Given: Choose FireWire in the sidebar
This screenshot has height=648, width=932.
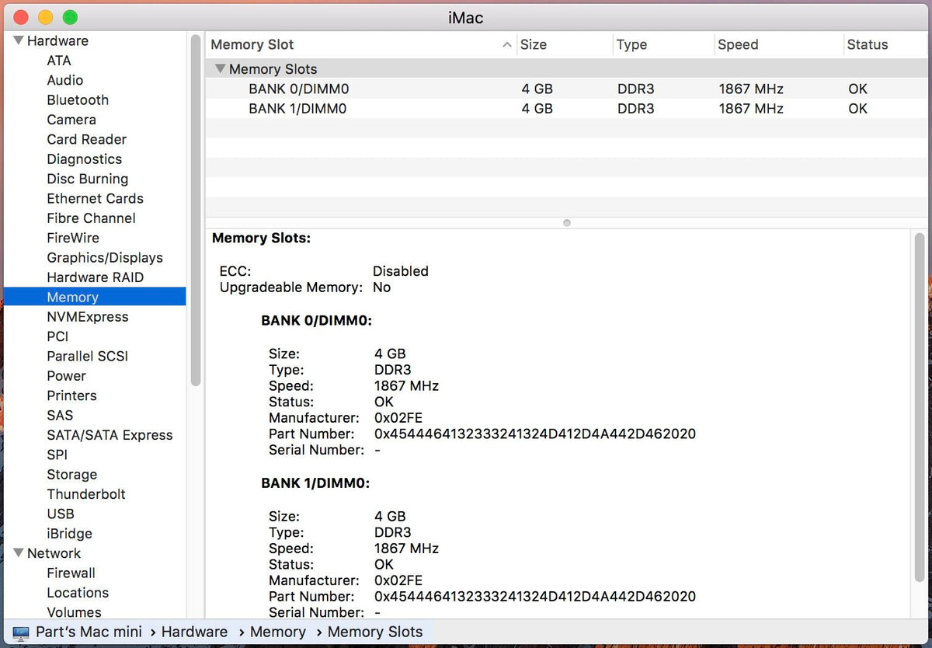Looking at the screenshot, I should 73,239.
